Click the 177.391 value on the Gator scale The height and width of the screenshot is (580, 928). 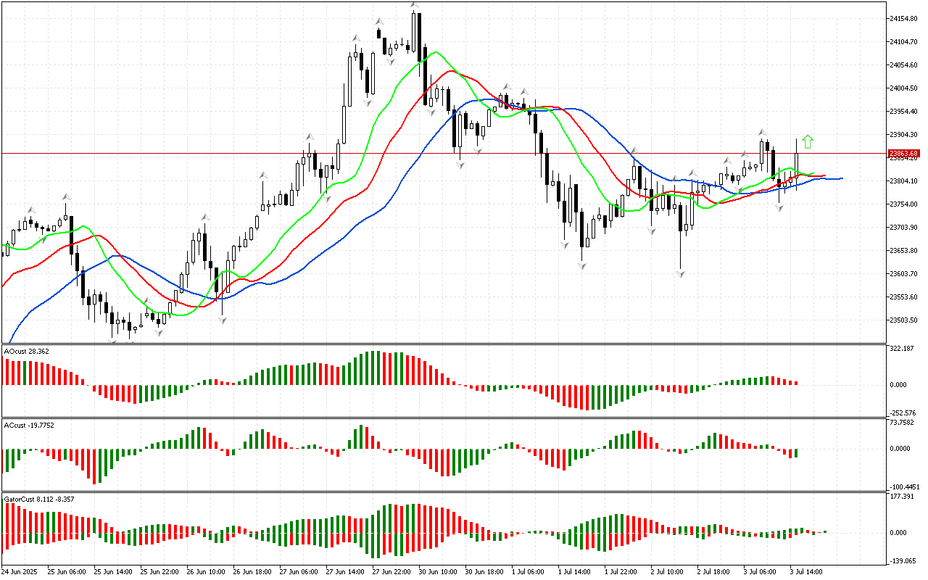[901, 497]
